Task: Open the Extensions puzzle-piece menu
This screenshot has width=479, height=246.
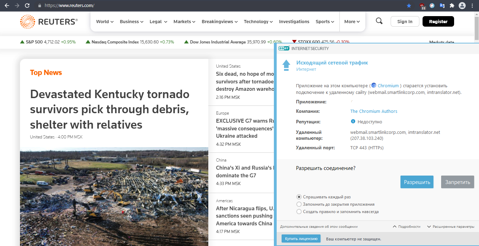Action: coord(452,6)
